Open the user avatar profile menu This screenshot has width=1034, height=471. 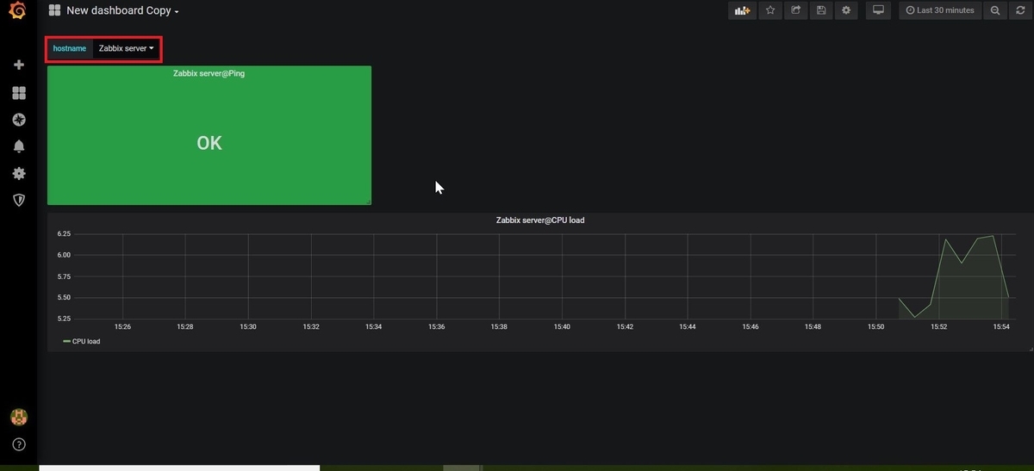tap(19, 418)
